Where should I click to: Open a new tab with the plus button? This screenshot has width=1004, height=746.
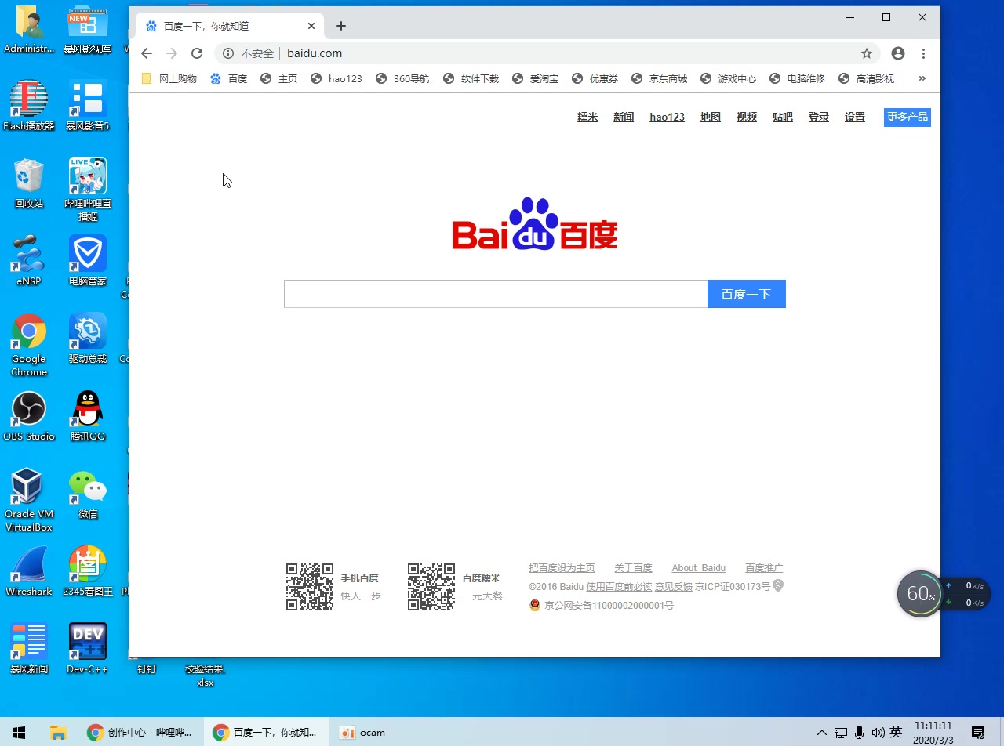pos(340,26)
